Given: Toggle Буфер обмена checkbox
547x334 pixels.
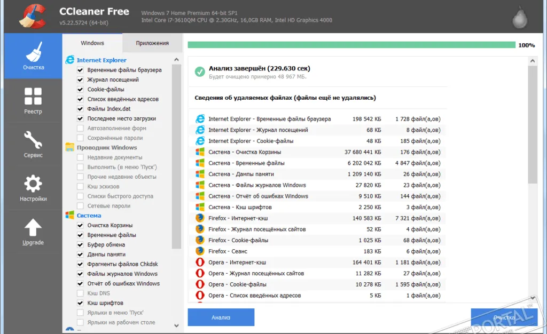Looking at the screenshot, I should (x=80, y=245).
